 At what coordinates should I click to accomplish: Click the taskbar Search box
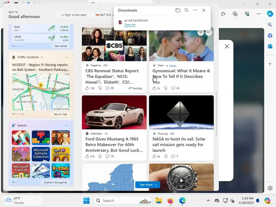pos(123,201)
